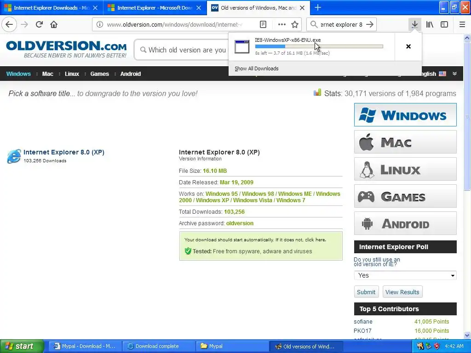This screenshot has height=353, width=471.
Task: Close the Internet Explorer Downloads tab
Action: [95, 8]
